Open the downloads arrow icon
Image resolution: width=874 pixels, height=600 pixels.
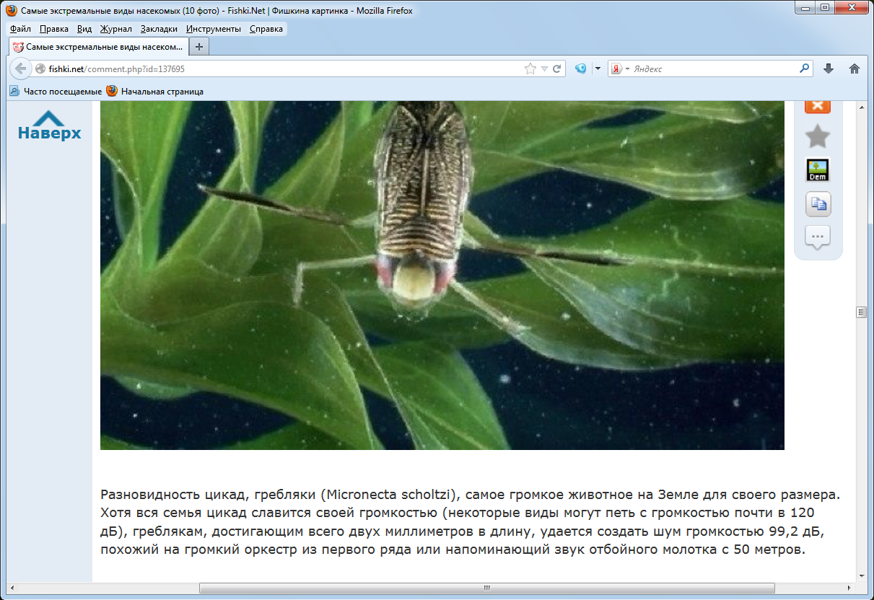829,69
